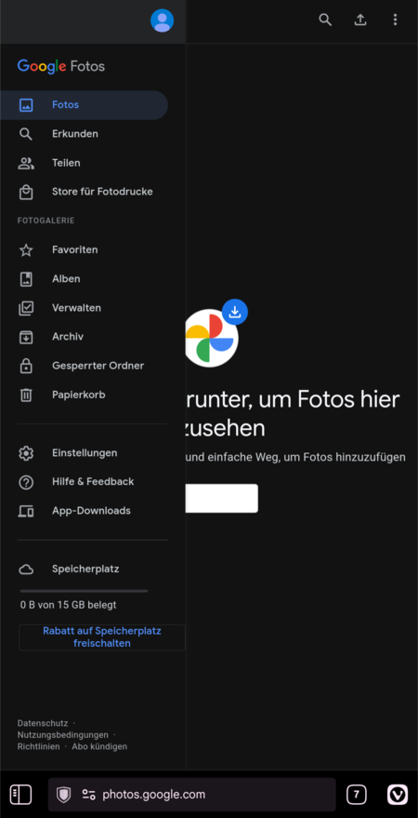Click the blue download badge on pinwheel
This screenshot has height=818, width=418.
[x=235, y=312]
